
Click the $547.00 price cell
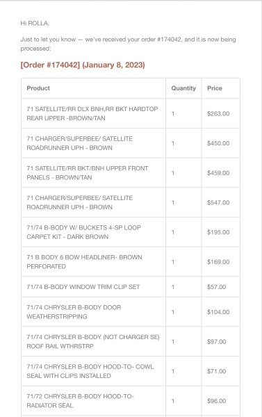[218, 203]
